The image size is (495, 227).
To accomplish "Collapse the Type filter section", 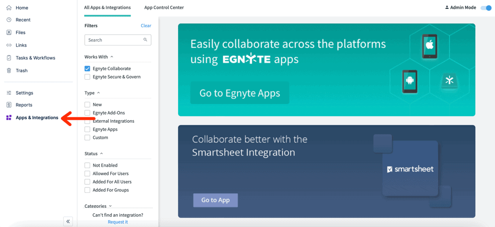I will (98, 93).
